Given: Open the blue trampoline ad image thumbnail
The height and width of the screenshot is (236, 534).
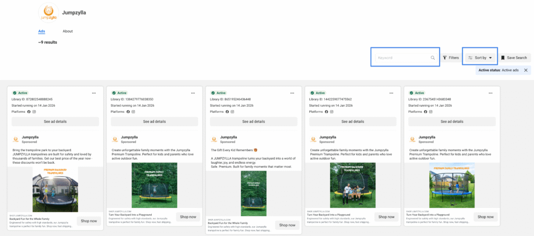Looking at the screenshot, I should [452, 186].
